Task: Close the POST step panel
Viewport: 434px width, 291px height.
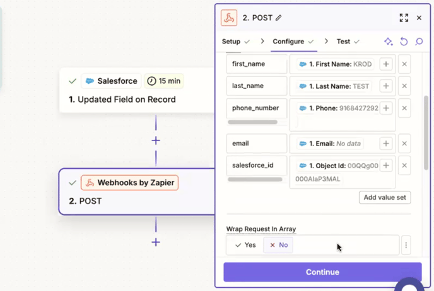Action: tap(419, 18)
